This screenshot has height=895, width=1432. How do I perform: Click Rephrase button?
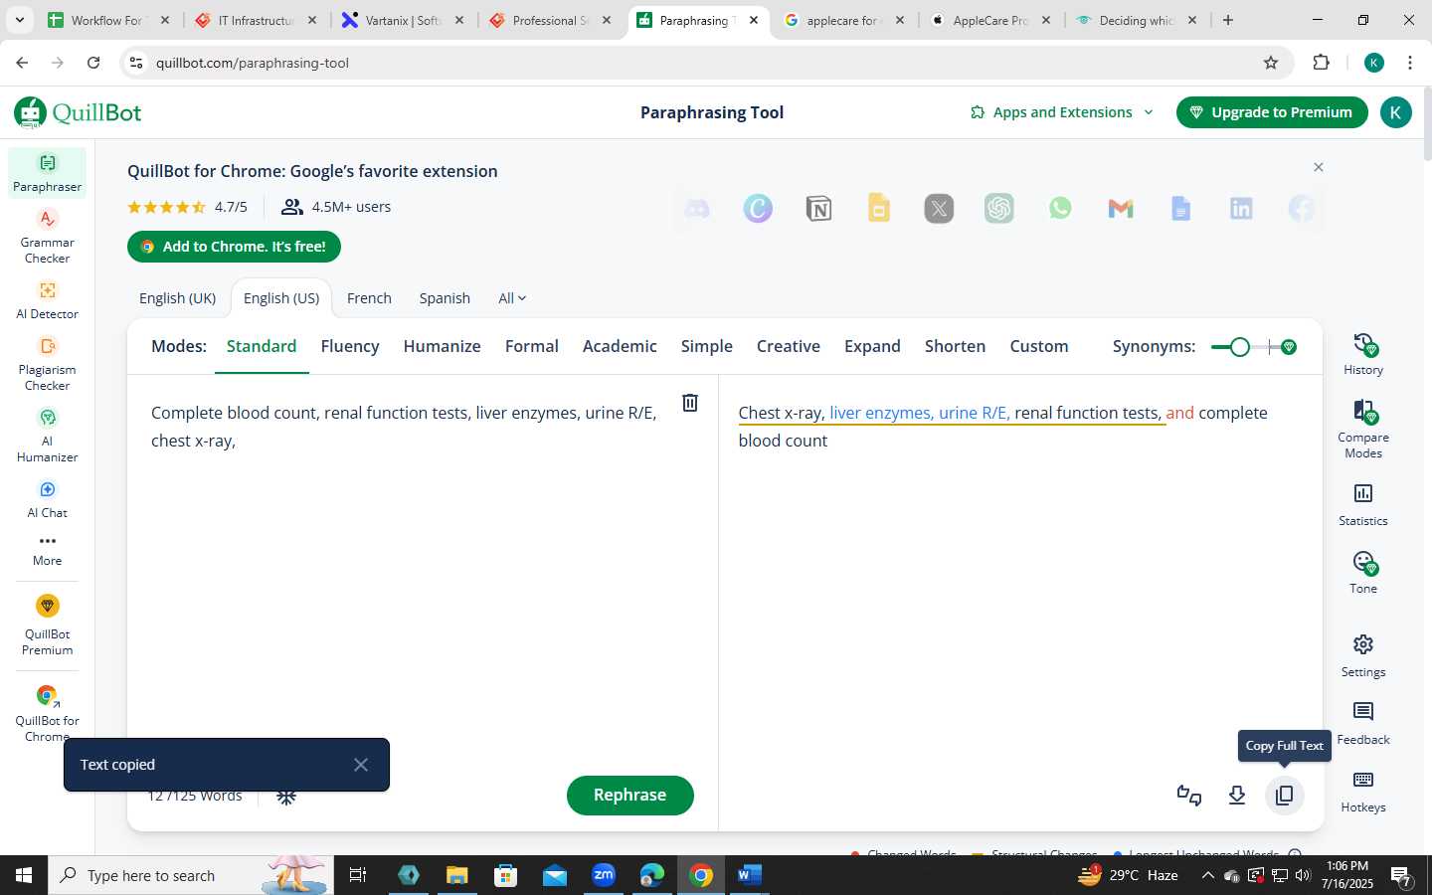629,796
